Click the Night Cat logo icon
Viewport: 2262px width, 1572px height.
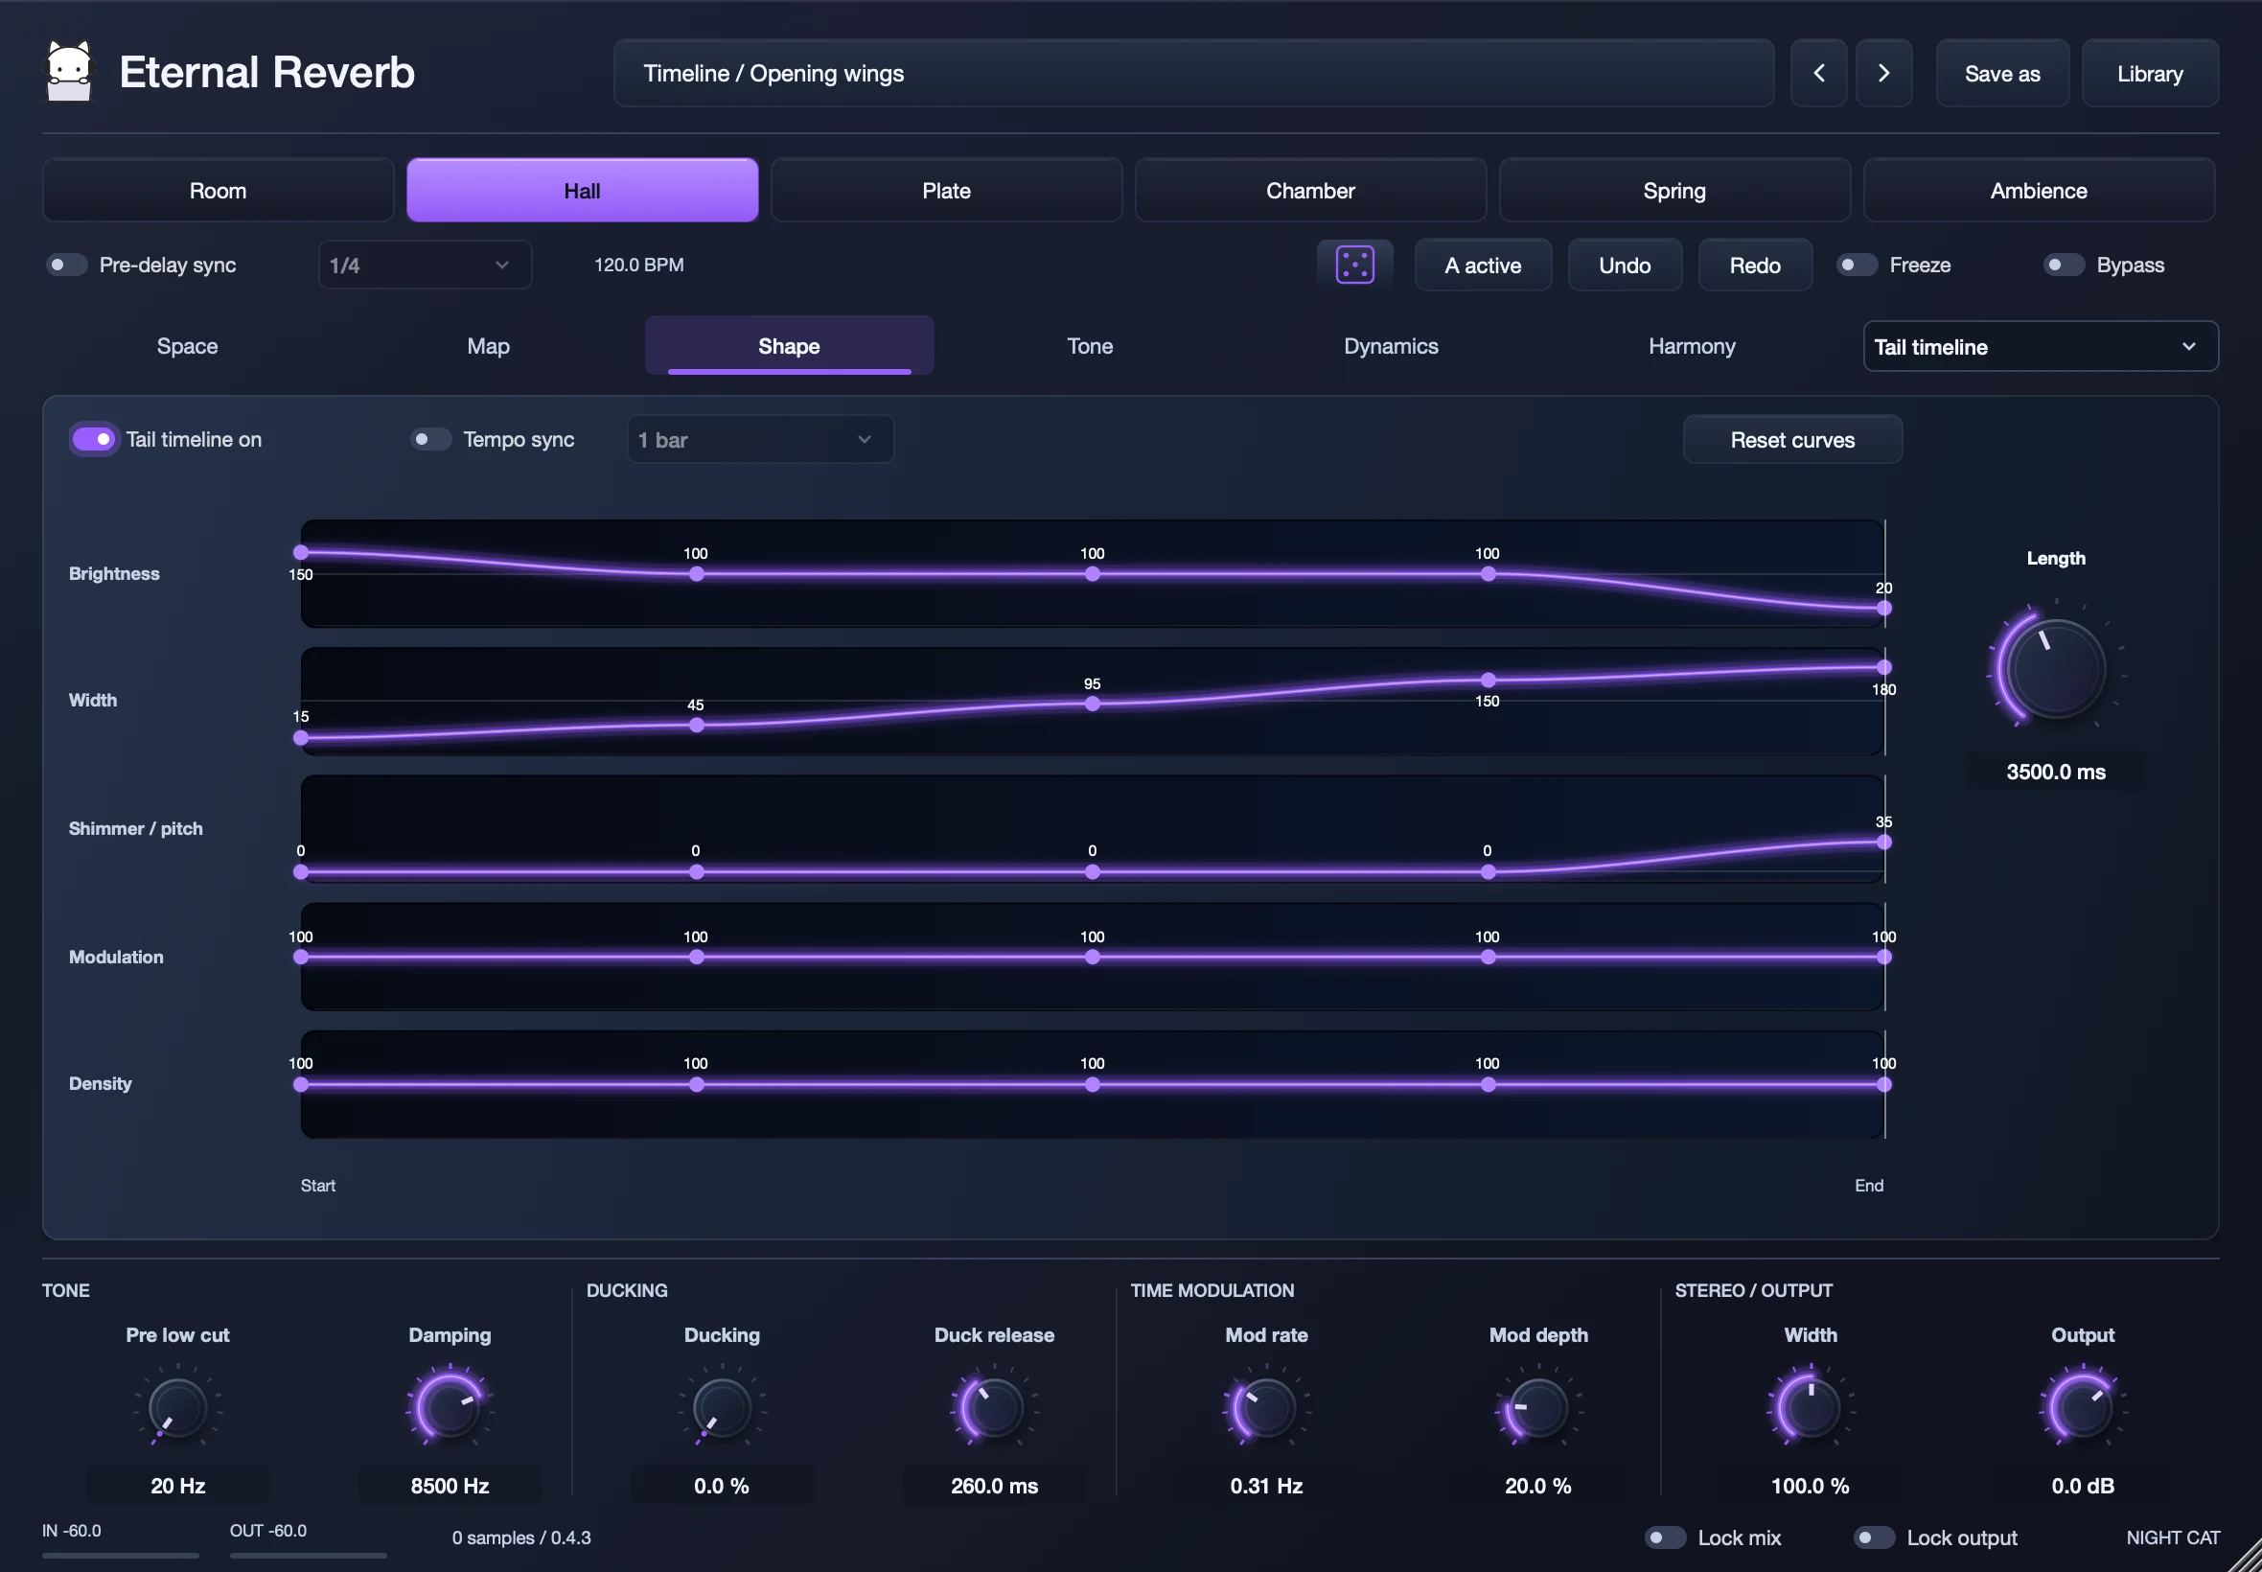[69, 71]
